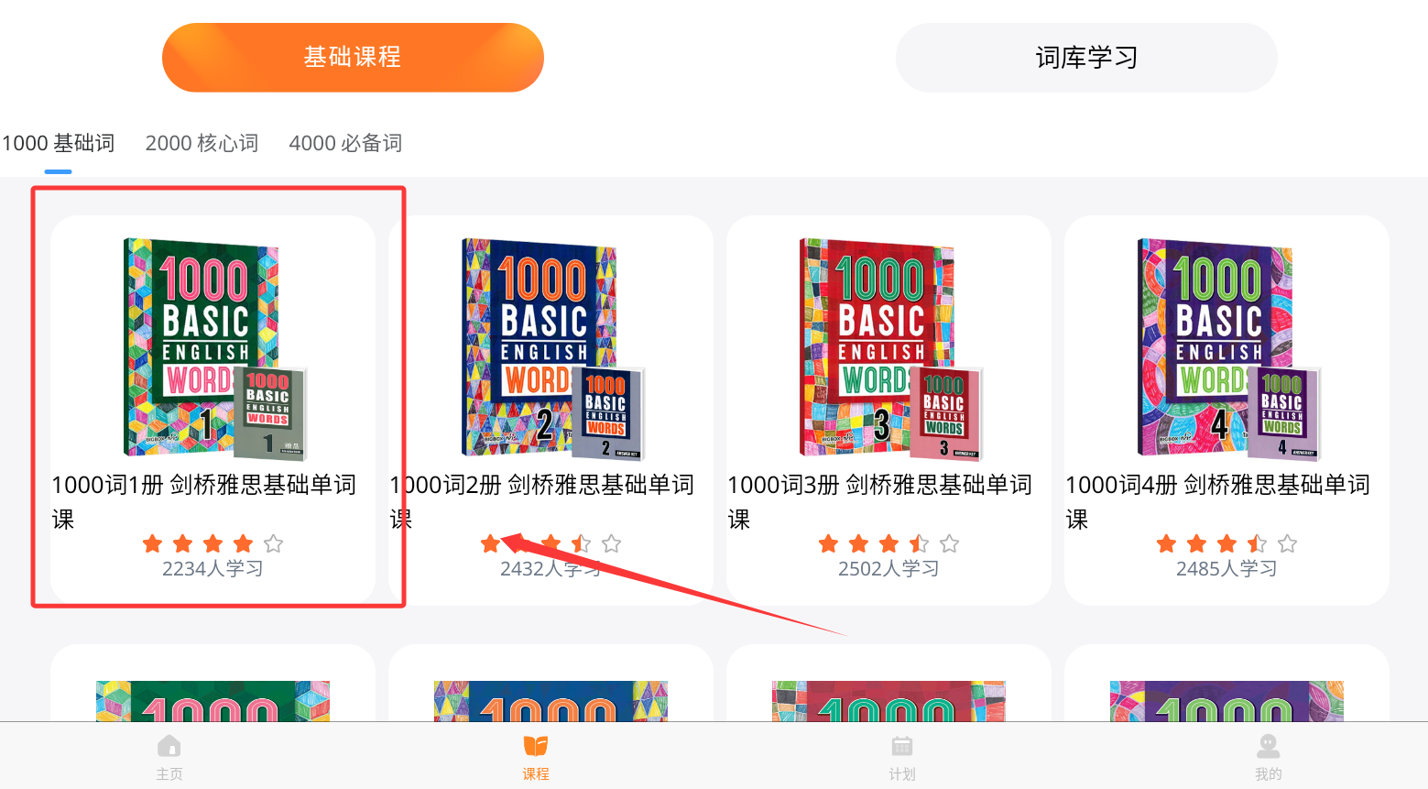The image size is (1428, 789).
Task: Switch to 基础课程 orange button
Action: click(x=353, y=58)
